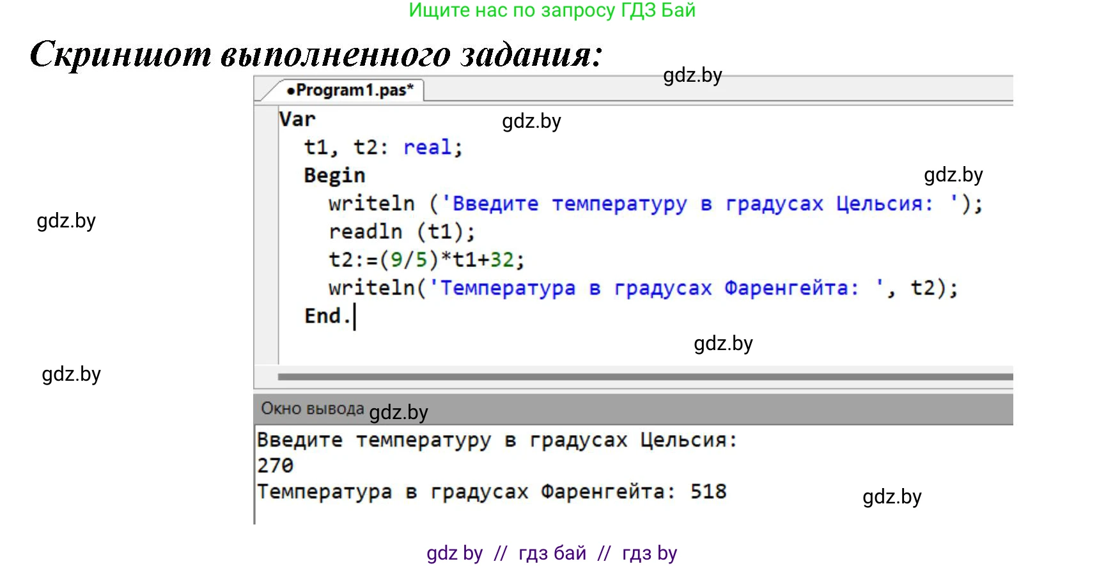Place cursor on the 'real' type keyword
Screen dimensions: 1106x566
[426, 148]
